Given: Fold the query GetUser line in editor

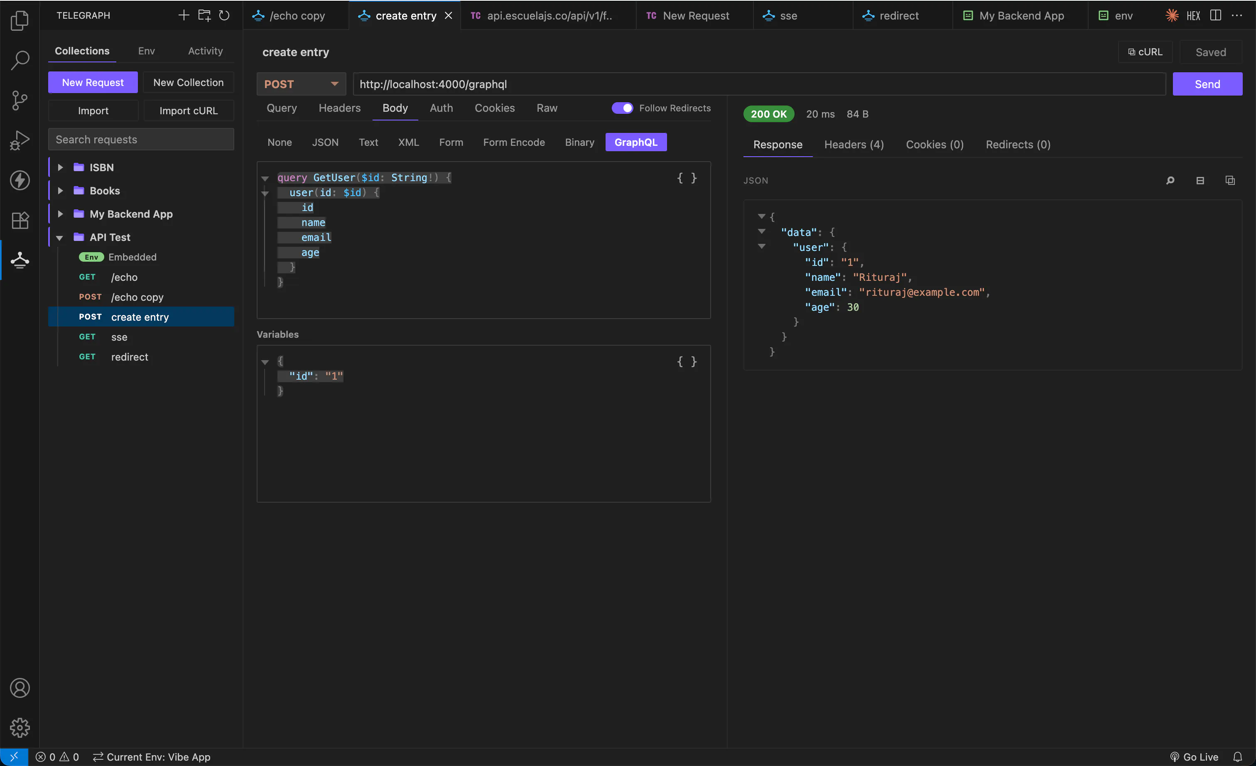Looking at the screenshot, I should pyautogui.click(x=265, y=178).
